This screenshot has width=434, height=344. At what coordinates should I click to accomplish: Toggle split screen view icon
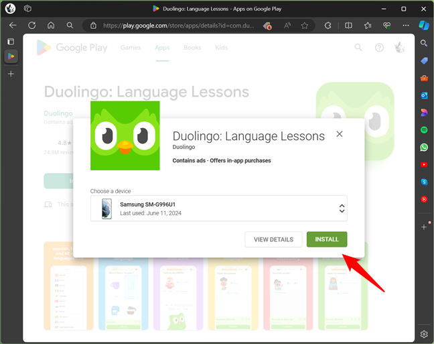tap(348, 25)
